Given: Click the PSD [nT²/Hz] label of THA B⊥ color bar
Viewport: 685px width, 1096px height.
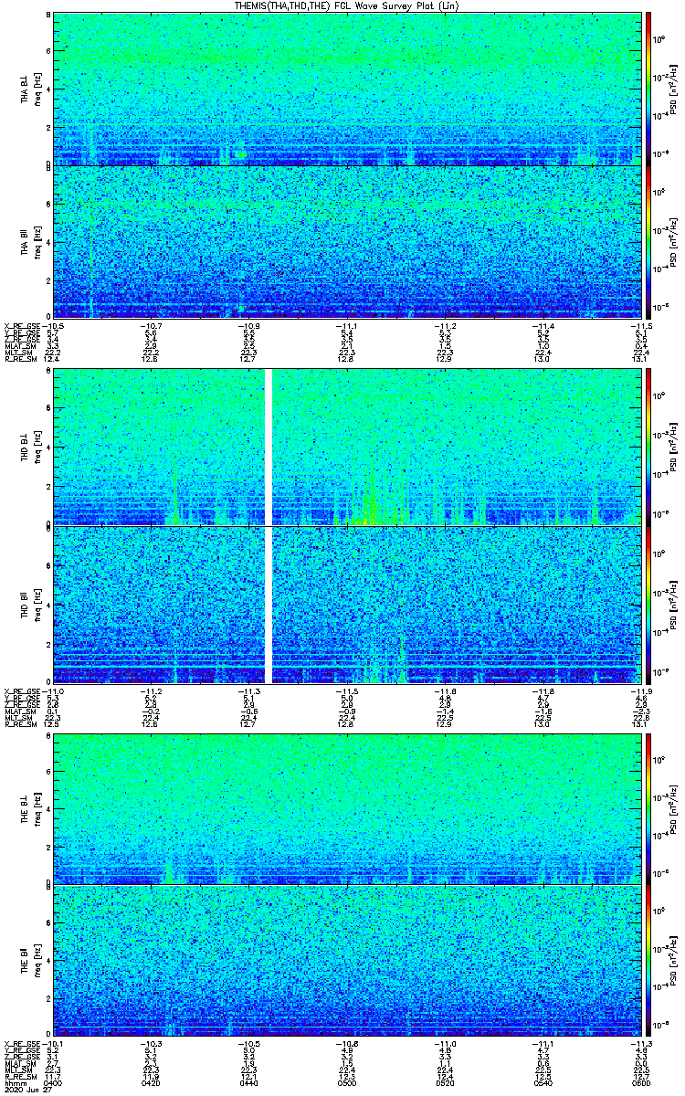Looking at the screenshot, I should (673, 88).
